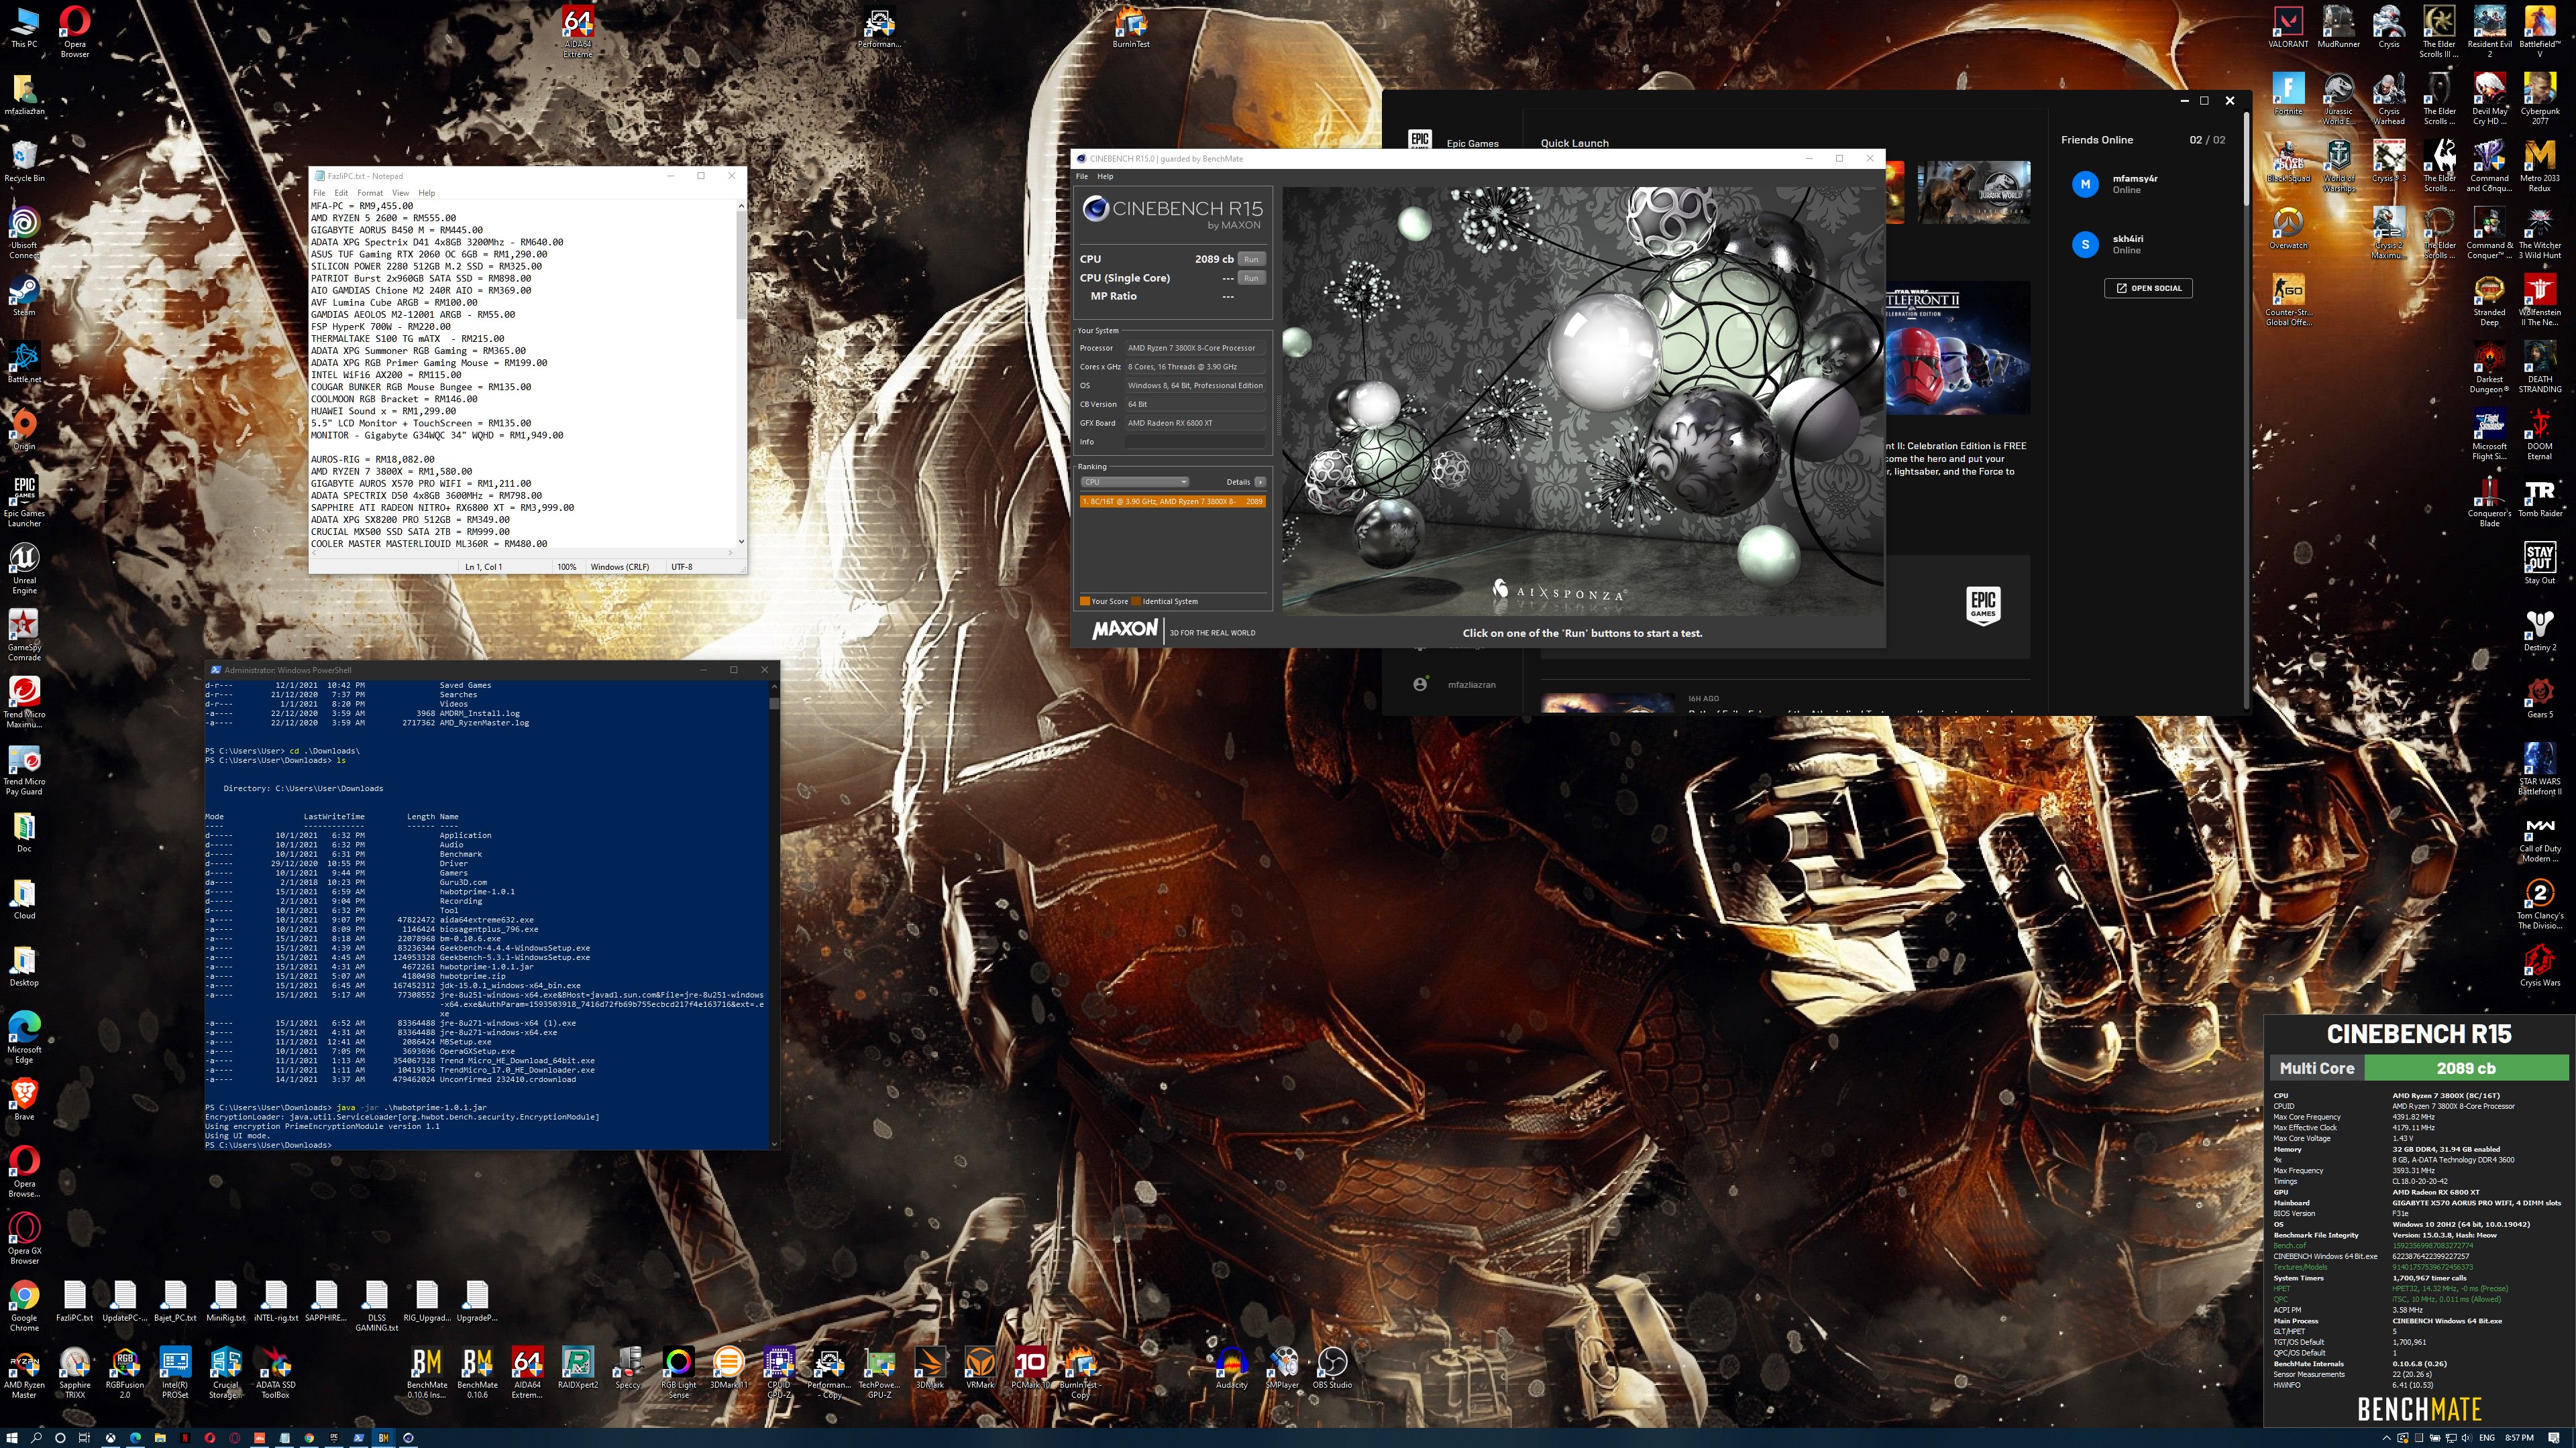The image size is (2576, 1448).
Task: Open DOOM Eternal desktop shortcut
Action: [x=2540, y=434]
